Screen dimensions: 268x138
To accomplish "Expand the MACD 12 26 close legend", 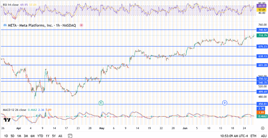I will [14, 110].
